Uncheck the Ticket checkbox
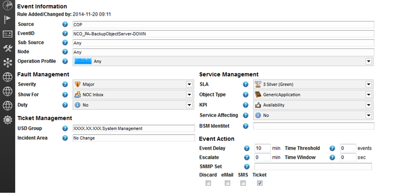 pyautogui.click(x=260, y=183)
